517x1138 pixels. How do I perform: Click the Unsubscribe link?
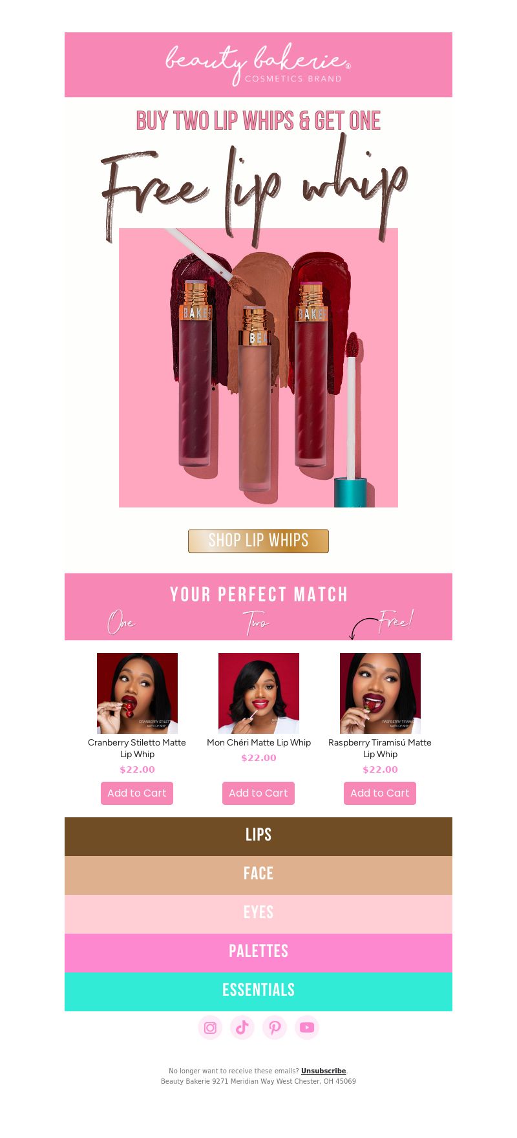[323, 1071]
